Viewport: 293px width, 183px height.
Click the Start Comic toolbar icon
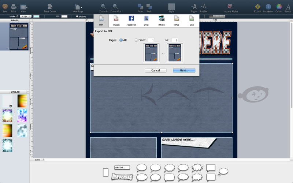pos(50,7)
